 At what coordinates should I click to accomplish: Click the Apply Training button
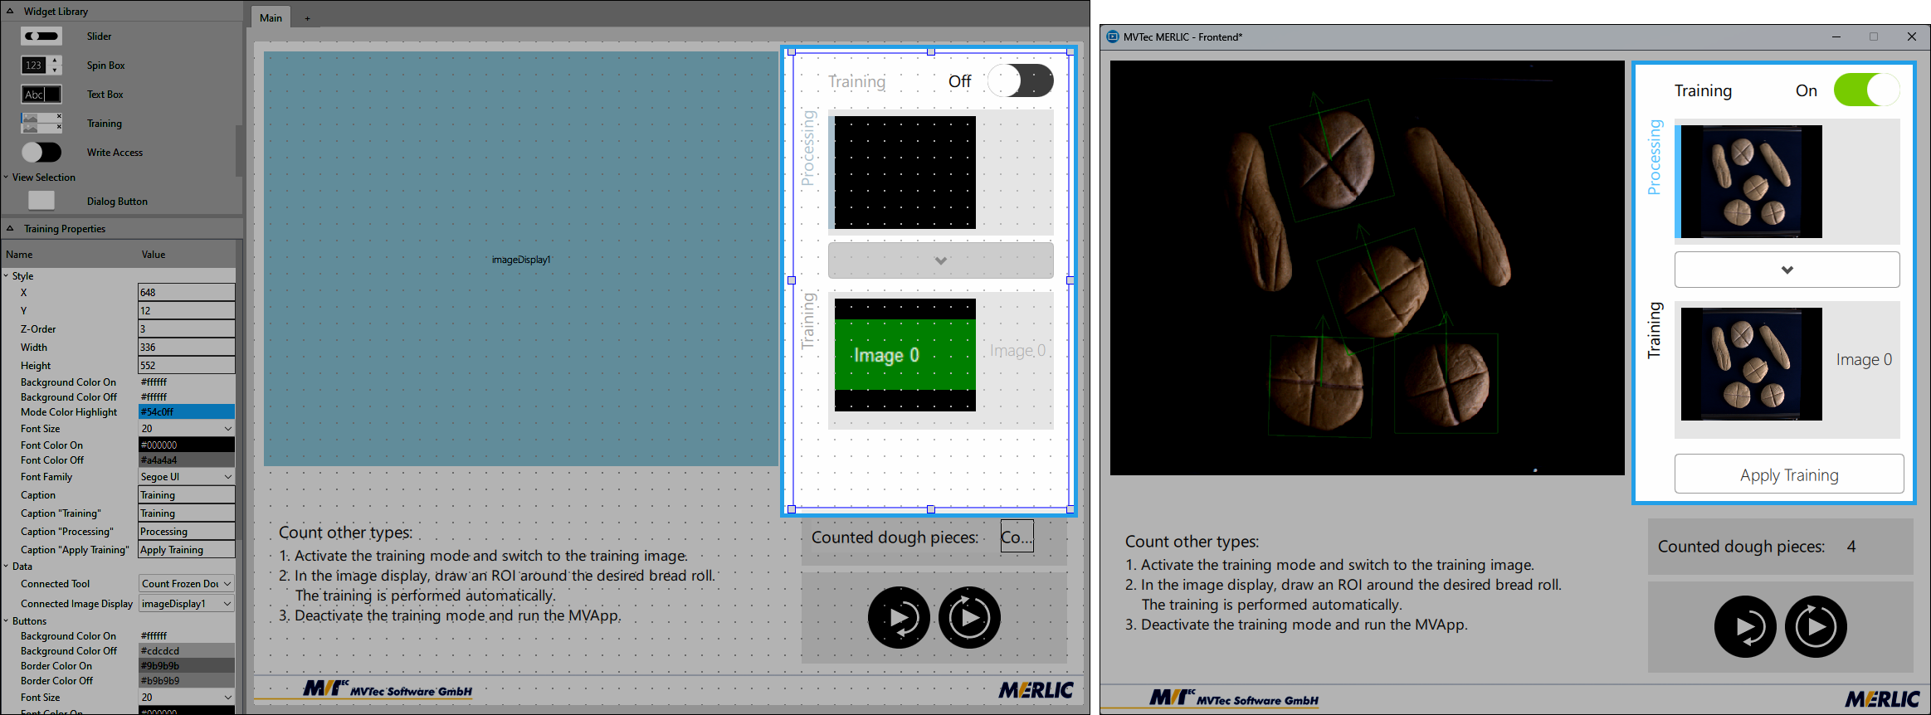[x=1789, y=474]
